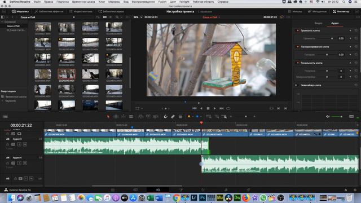Image resolution: width=361 pixels, height=203 pixels.
Task: Open the Библиотека звуков panel
Action: pos(111,11)
